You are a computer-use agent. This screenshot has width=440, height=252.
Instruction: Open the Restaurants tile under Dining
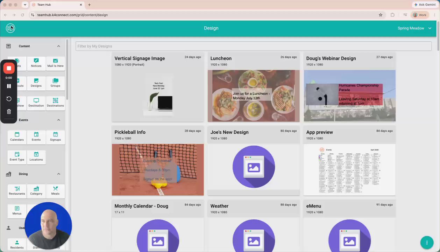(x=17, y=191)
